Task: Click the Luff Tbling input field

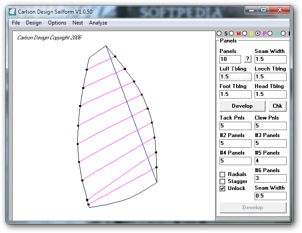Action: pos(235,77)
